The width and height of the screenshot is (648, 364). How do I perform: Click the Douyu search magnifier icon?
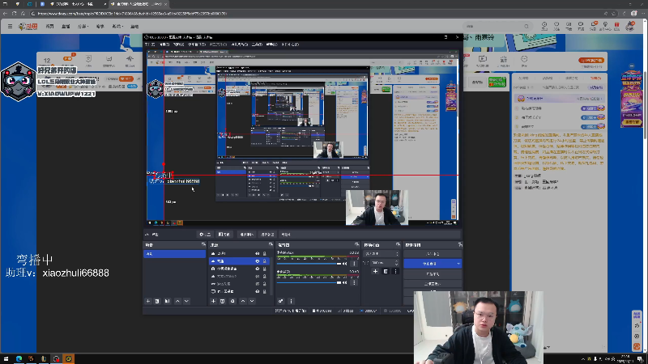pyautogui.click(x=526, y=27)
